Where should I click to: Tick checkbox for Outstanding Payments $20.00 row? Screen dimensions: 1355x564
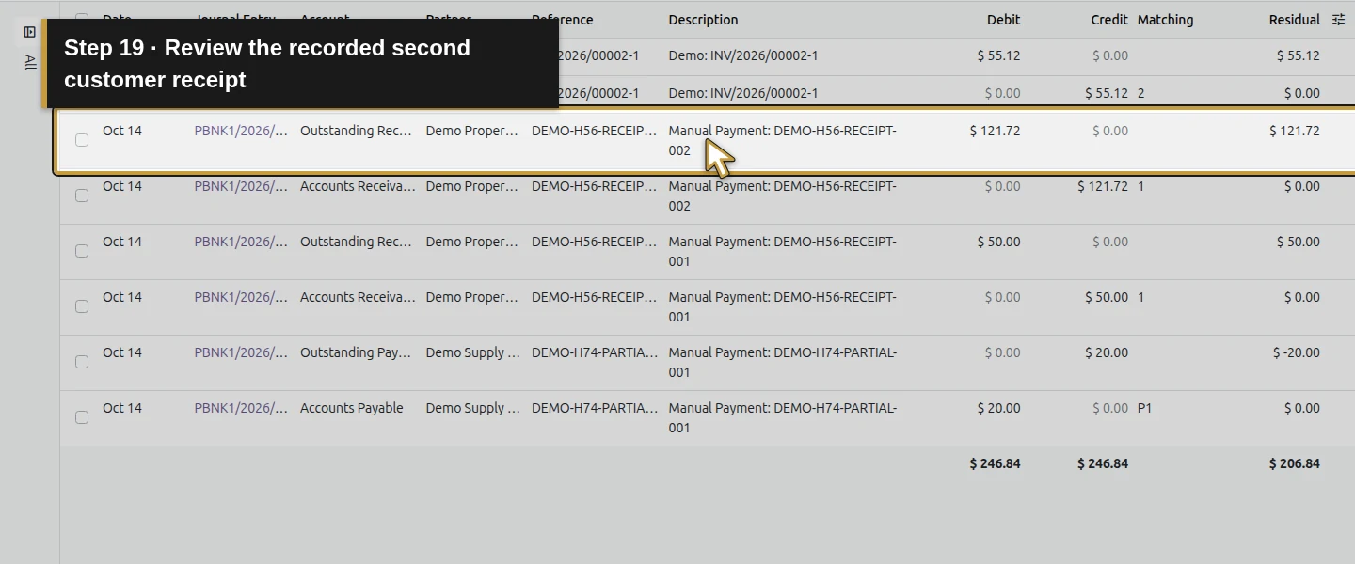(x=82, y=362)
